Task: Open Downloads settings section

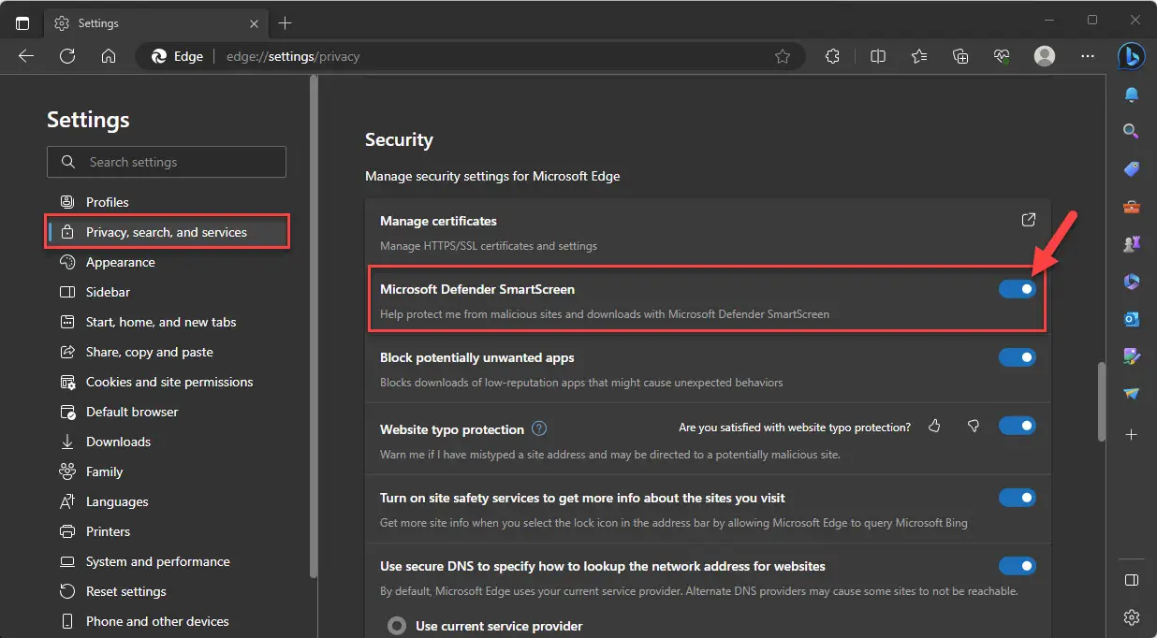Action: (x=167, y=442)
